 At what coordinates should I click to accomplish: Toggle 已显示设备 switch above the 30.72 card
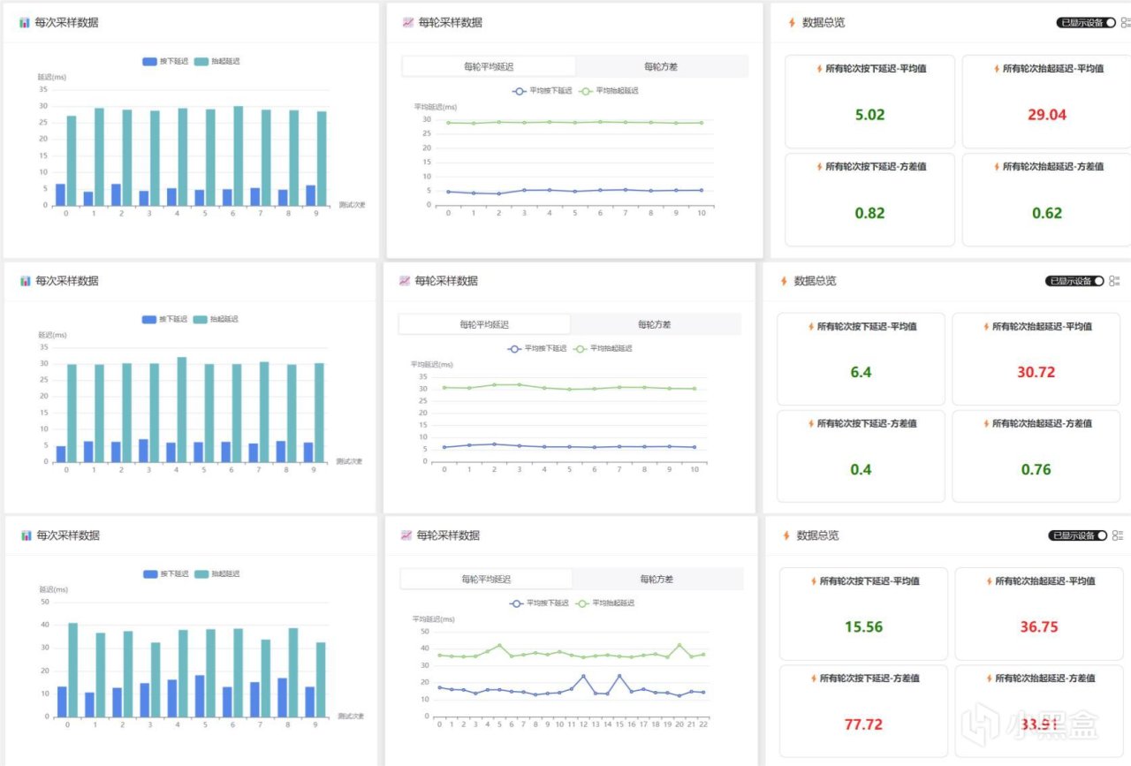pyautogui.click(x=1074, y=281)
